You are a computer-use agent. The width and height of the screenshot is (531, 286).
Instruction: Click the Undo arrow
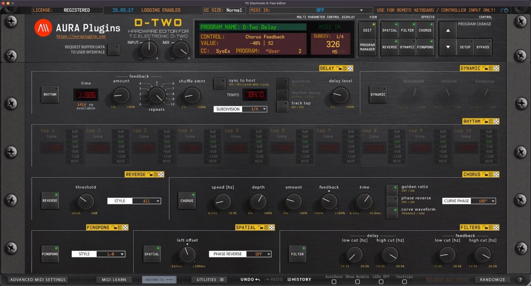258,280
